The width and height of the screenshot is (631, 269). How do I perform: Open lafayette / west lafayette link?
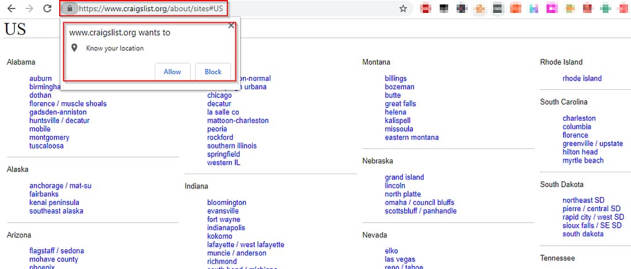pos(245,245)
